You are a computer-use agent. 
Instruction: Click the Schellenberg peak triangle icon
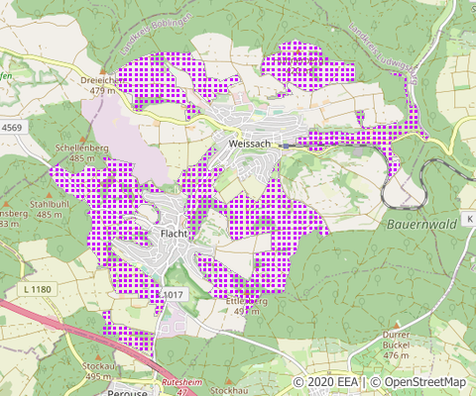coord(82,140)
